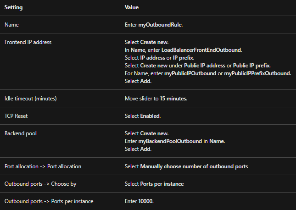The height and width of the screenshot is (210, 296).
Task: Select Port allocation -> Port allocation label
Action: point(43,166)
